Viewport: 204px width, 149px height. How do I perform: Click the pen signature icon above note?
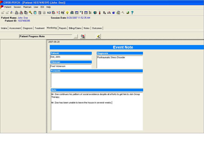[99, 36]
